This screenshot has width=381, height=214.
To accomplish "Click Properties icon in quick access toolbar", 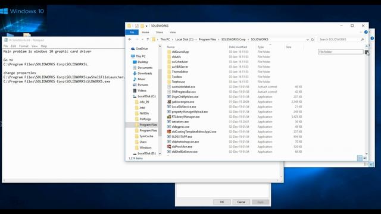I will (137, 26).
